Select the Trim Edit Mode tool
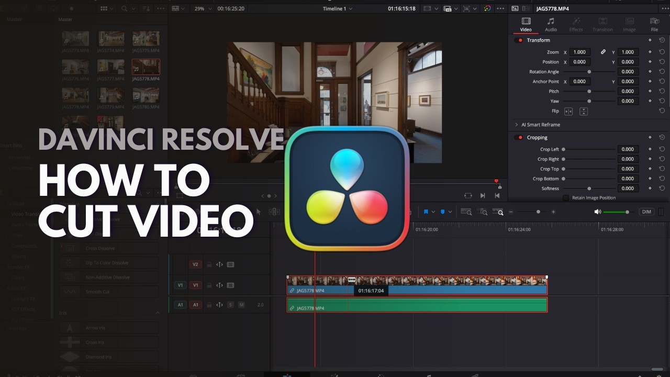 tap(274, 212)
